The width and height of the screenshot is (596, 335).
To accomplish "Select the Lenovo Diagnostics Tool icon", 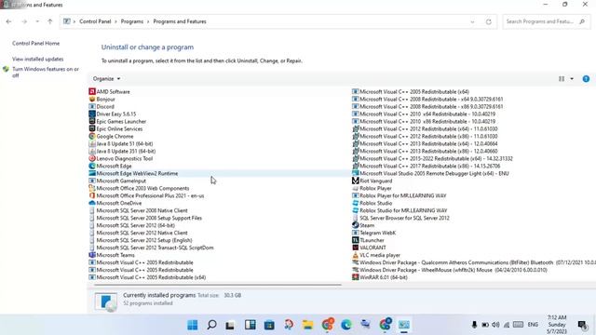I will [x=92, y=158].
